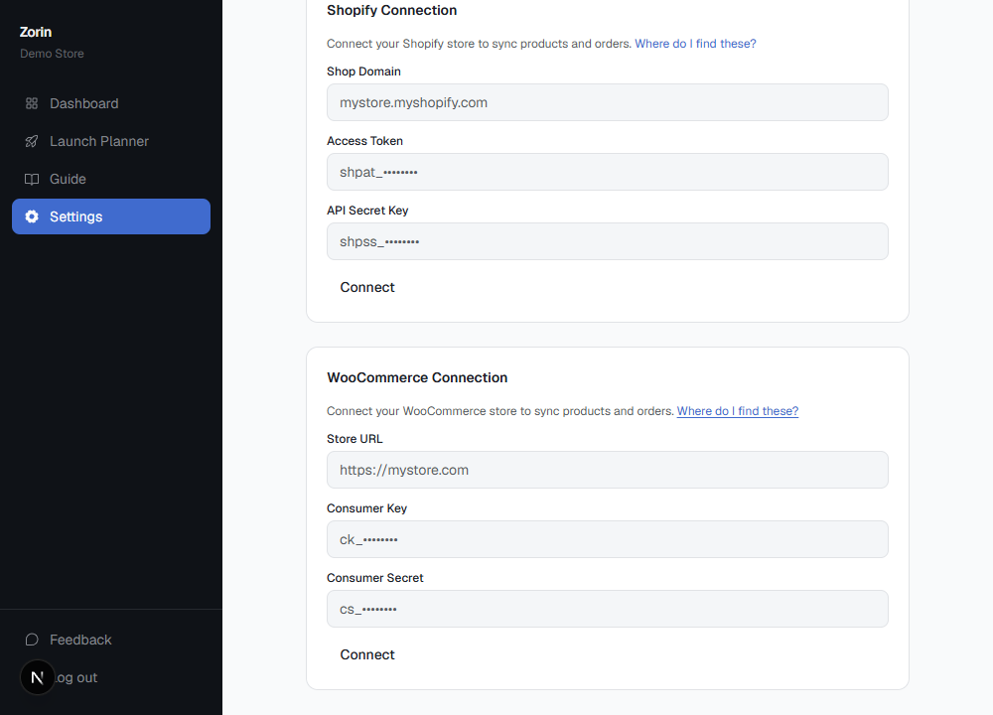Click the round N badge icon
The width and height of the screenshot is (993, 715).
[38, 677]
